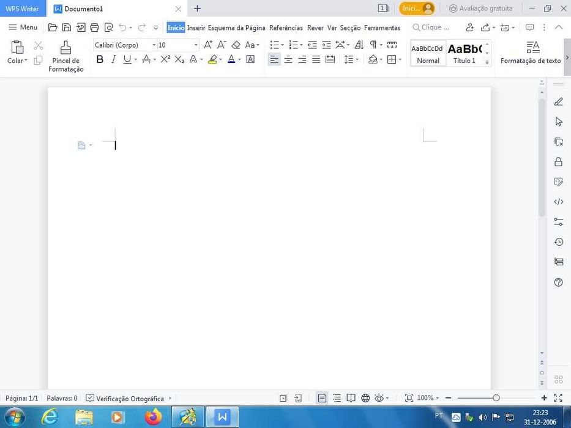This screenshot has width=571, height=428.
Task: Click the Avaliação gratuita button
Action: click(x=480, y=9)
